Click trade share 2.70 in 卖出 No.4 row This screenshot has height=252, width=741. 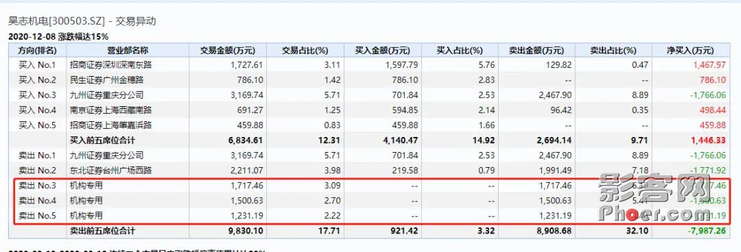click(333, 201)
